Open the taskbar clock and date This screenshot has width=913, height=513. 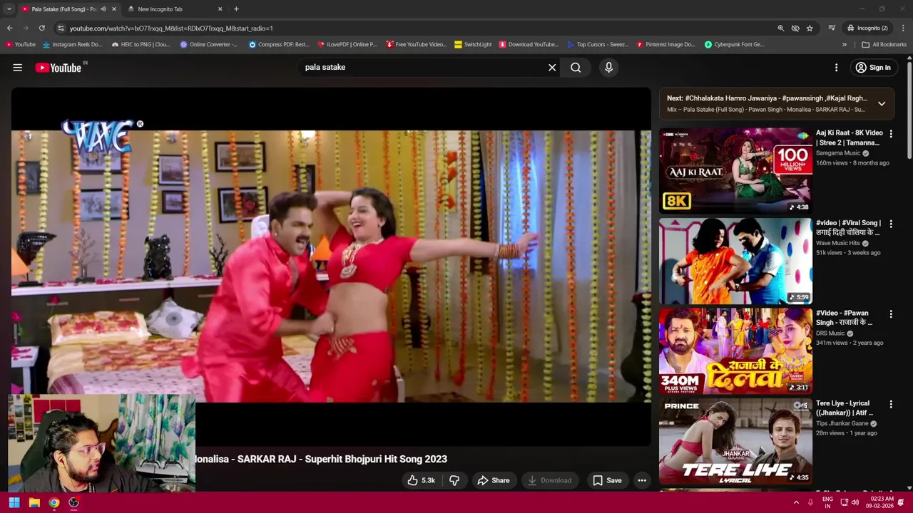click(x=882, y=502)
